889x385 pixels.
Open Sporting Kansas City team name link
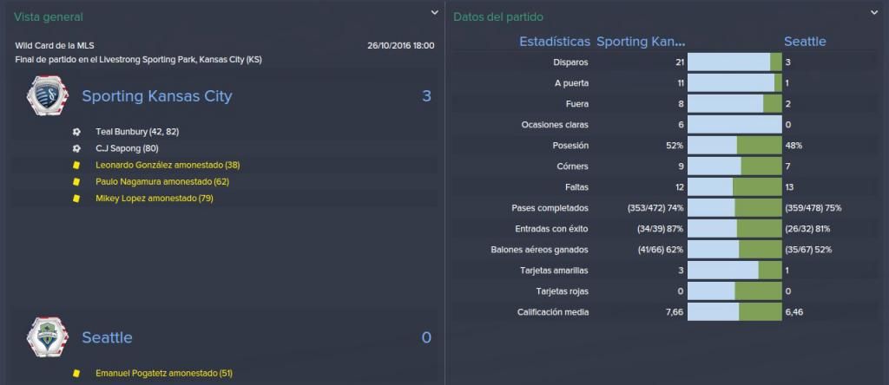157,96
